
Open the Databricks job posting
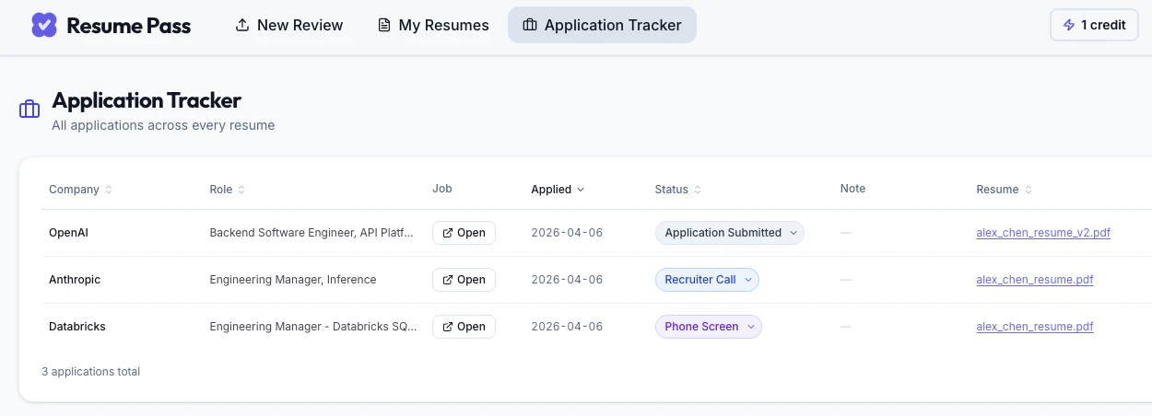tap(464, 327)
